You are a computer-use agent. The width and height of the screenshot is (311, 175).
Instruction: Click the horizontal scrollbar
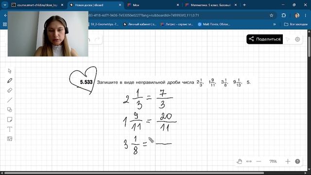click(x=134, y=173)
